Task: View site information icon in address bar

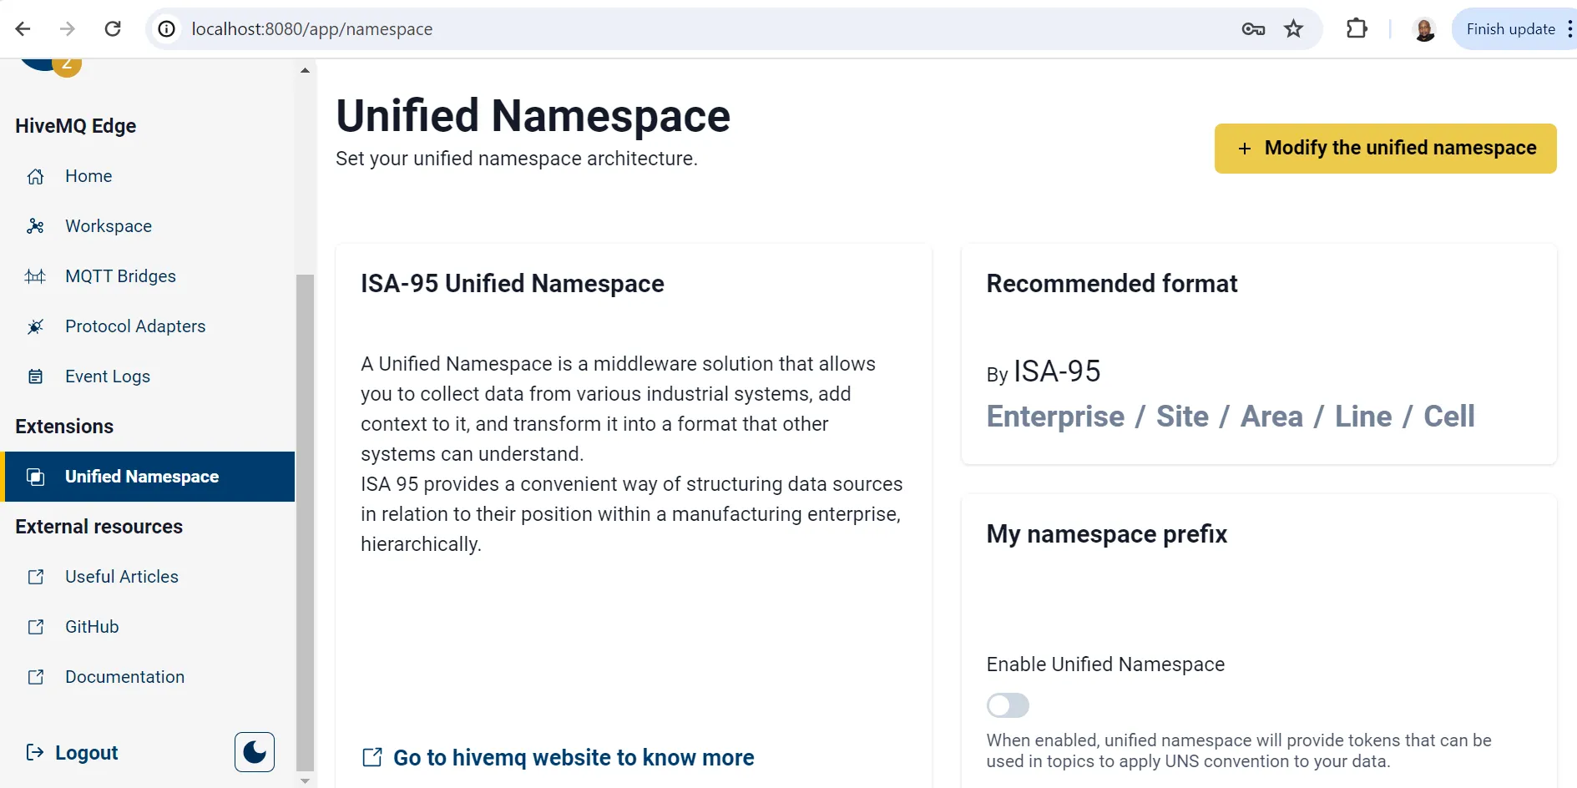Action: click(167, 29)
